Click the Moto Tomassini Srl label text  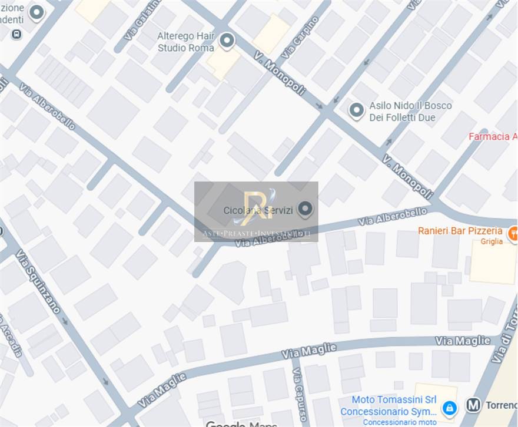coord(394,399)
